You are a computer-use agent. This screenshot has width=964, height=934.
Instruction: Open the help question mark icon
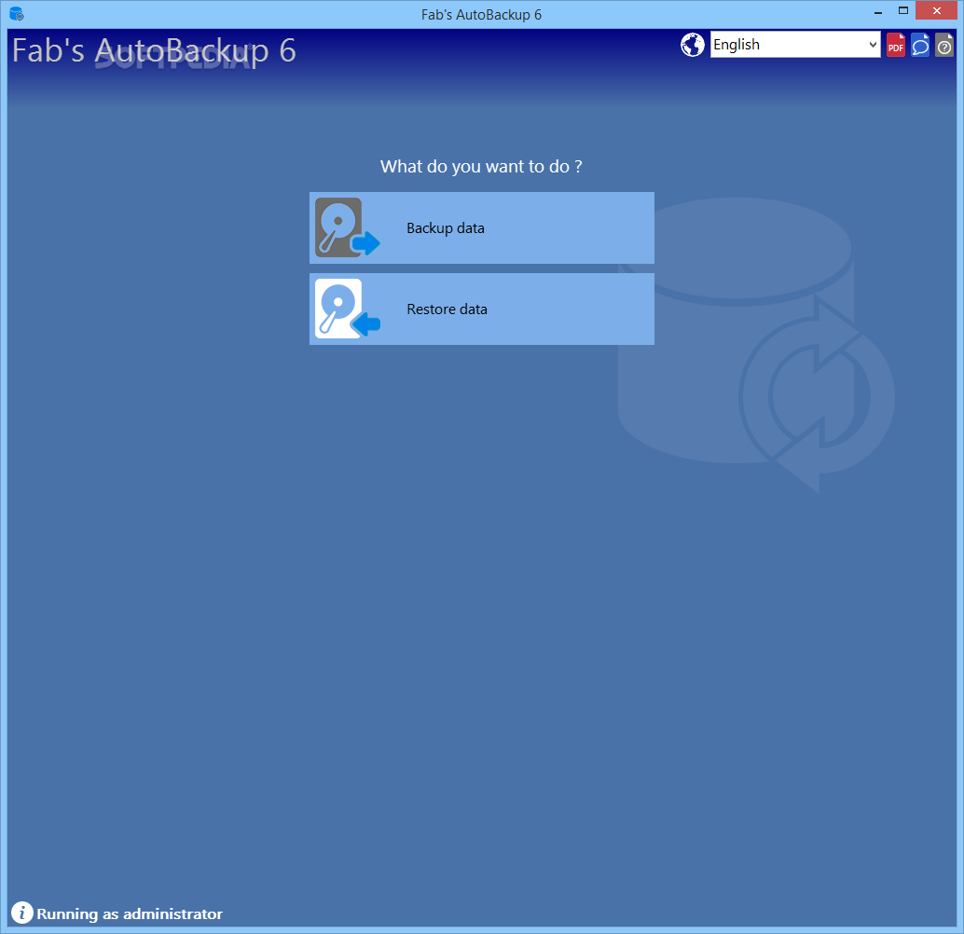943,45
